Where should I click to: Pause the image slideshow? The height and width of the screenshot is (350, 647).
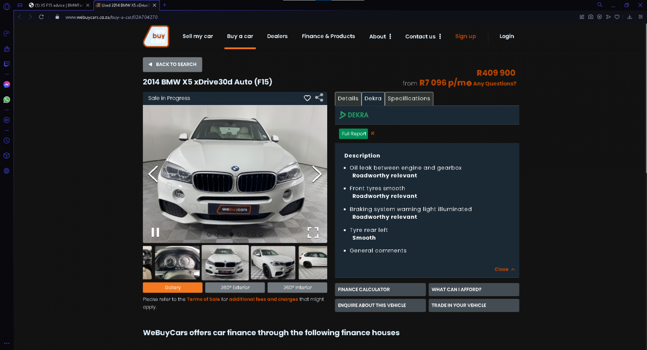155,232
